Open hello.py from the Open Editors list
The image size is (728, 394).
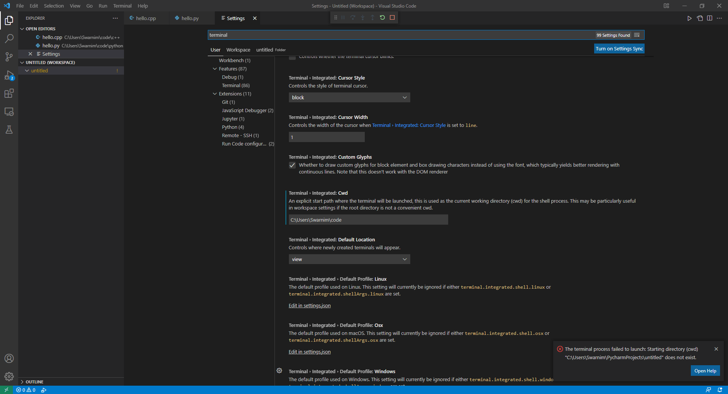coord(71,45)
